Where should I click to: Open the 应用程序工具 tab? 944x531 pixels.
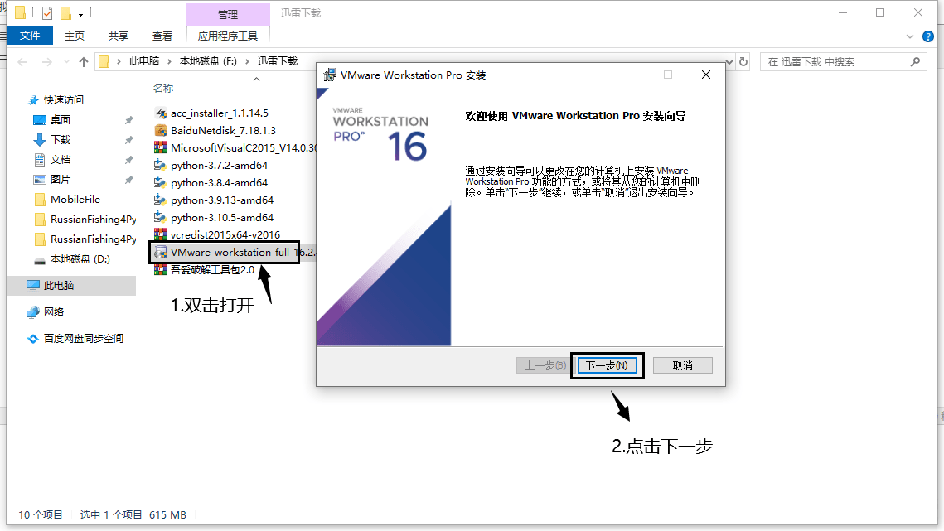click(x=228, y=36)
